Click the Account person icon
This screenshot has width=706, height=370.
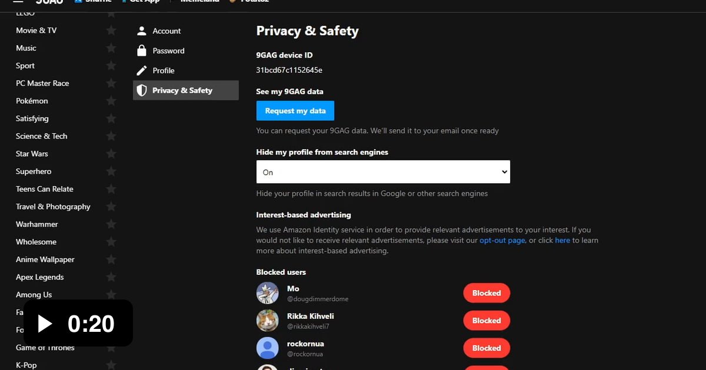click(141, 31)
